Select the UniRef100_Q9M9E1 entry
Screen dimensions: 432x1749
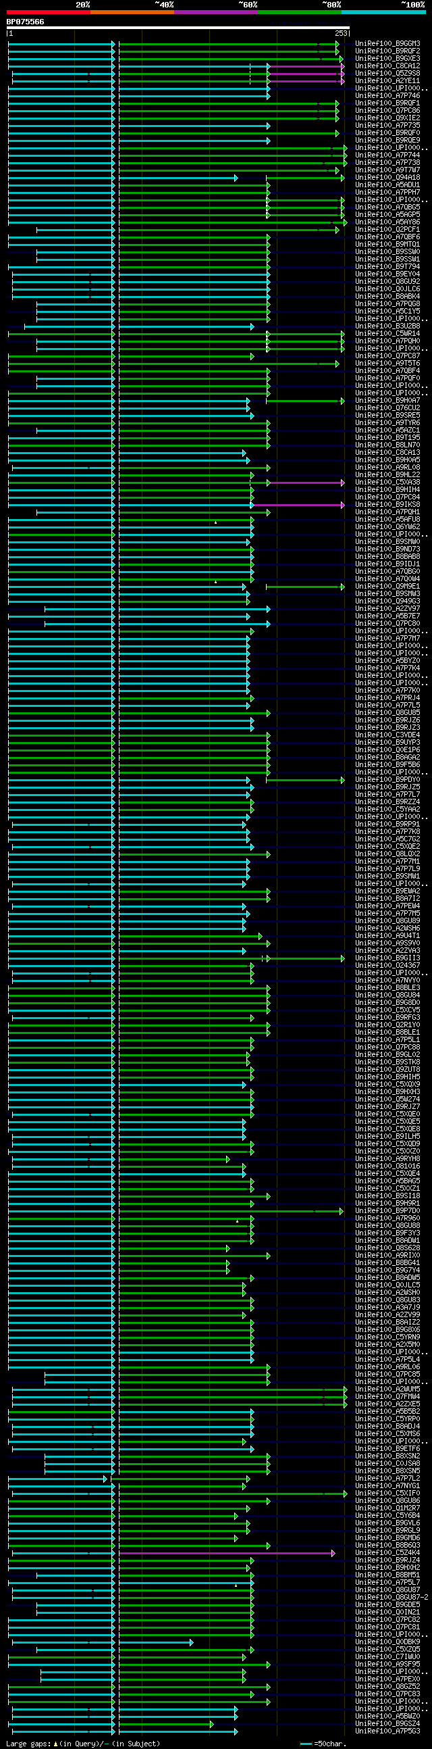[387, 587]
